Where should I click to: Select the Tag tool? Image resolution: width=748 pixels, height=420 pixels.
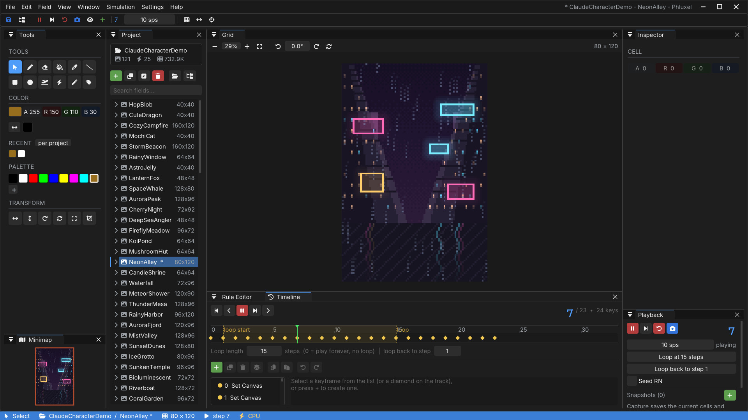tap(89, 82)
